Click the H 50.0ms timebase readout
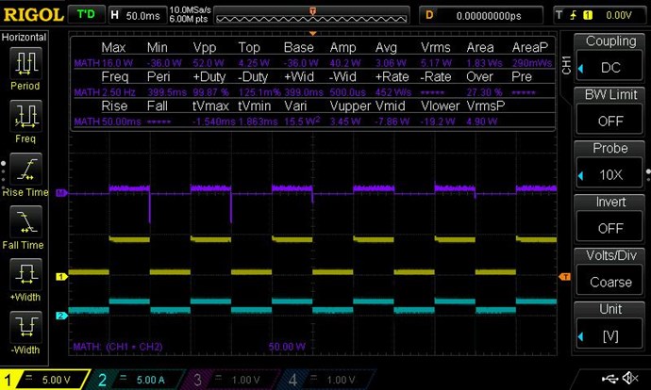 click(x=137, y=15)
